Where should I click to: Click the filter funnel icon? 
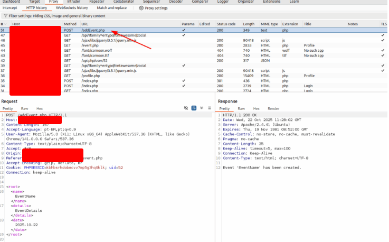pyautogui.click(x=5, y=16)
